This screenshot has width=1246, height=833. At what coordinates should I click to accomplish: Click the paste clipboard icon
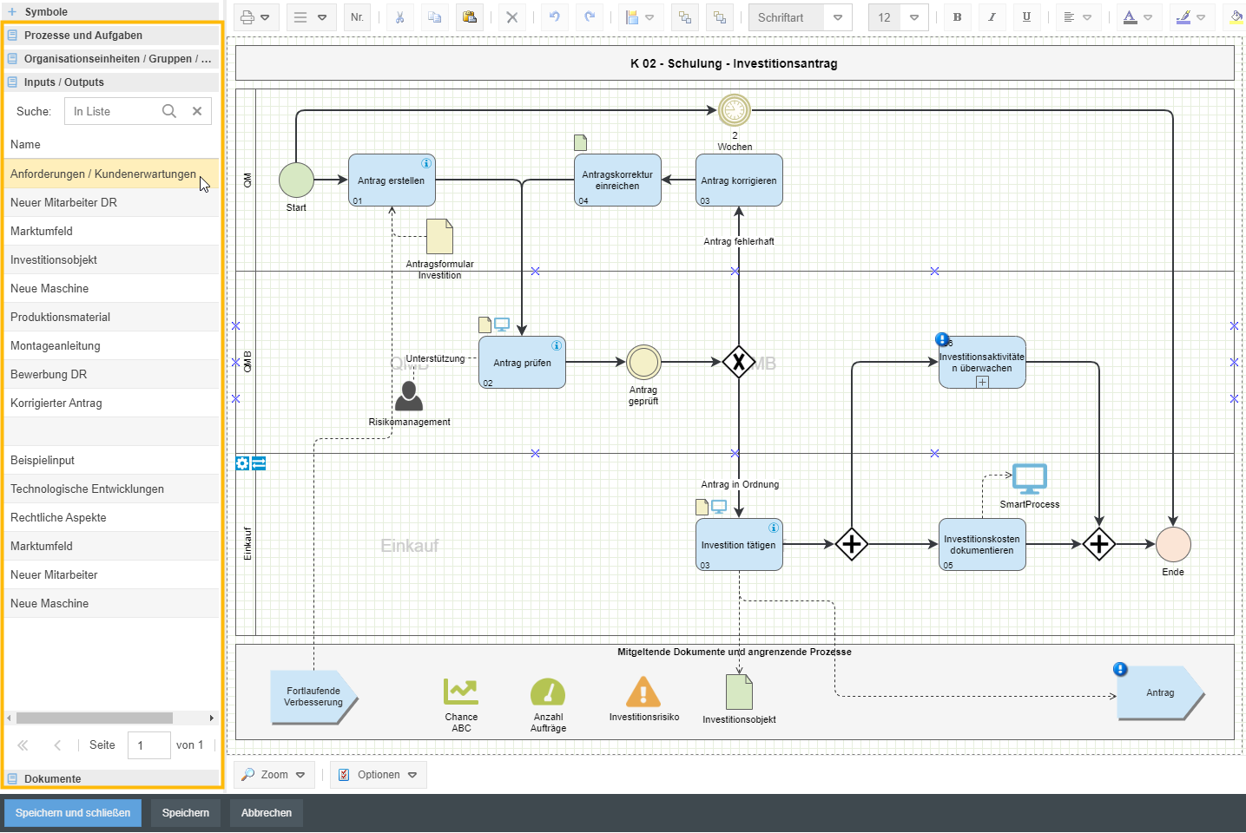tap(469, 17)
